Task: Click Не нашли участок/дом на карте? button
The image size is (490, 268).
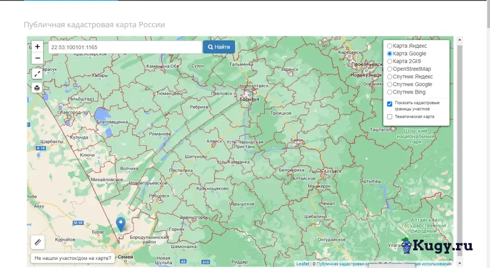Action: [73, 258]
